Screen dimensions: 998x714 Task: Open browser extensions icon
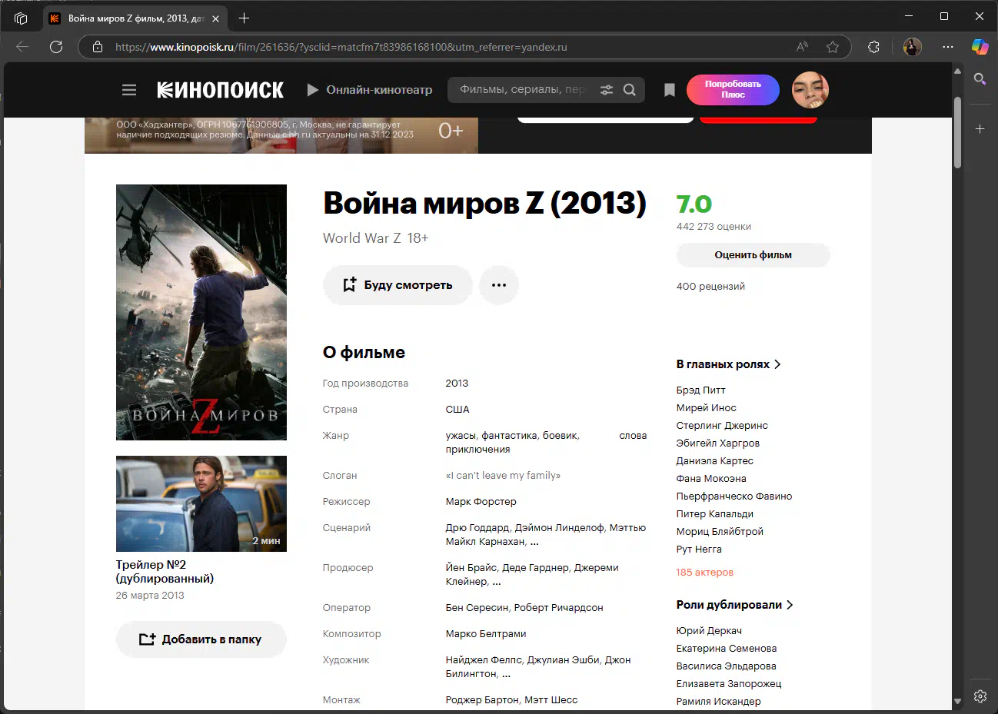tap(874, 47)
